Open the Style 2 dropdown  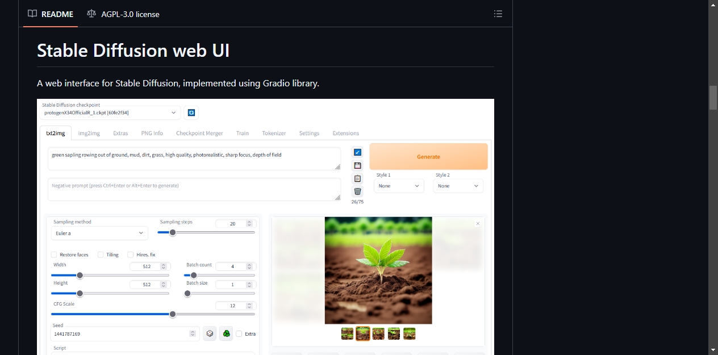(x=458, y=186)
